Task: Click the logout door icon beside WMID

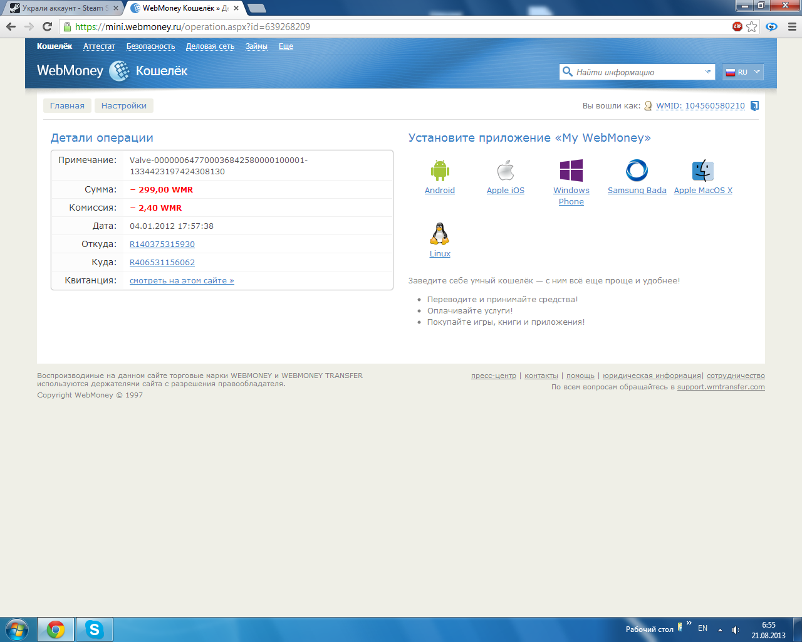Action: click(x=754, y=106)
